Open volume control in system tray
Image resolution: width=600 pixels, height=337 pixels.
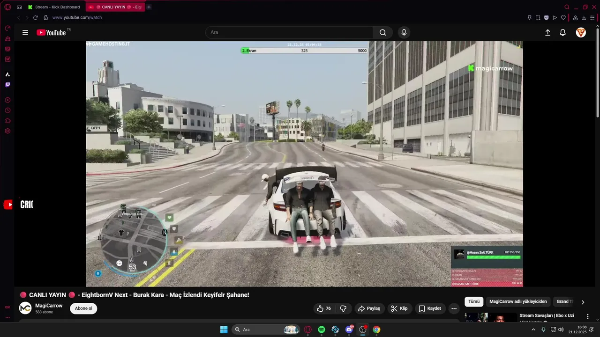click(x=561, y=330)
